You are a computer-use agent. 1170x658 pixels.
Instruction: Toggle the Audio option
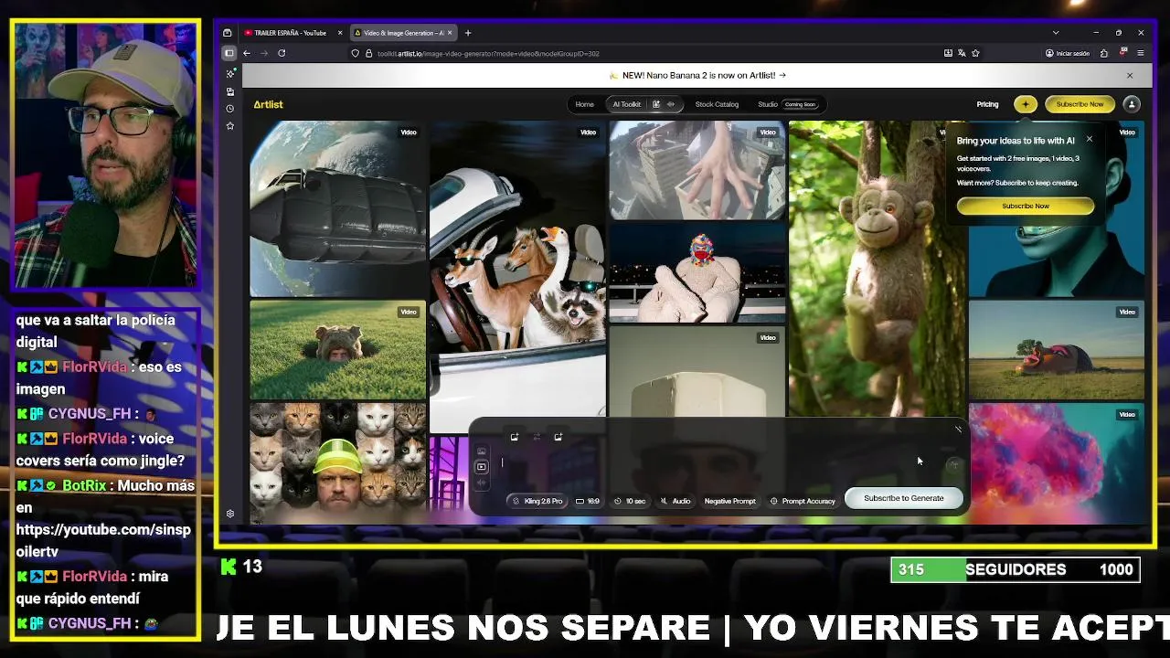tap(675, 501)
